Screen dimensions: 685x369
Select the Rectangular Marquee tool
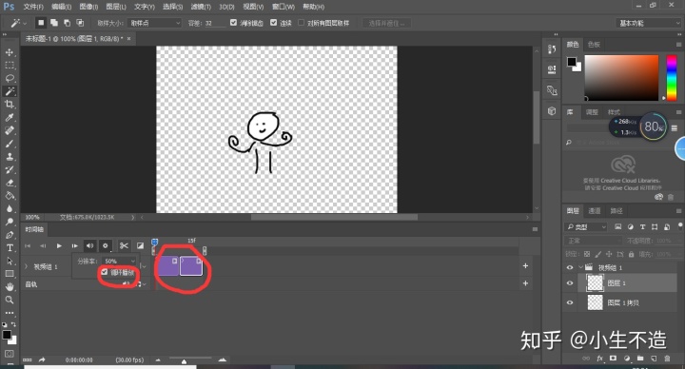point(10,66)
